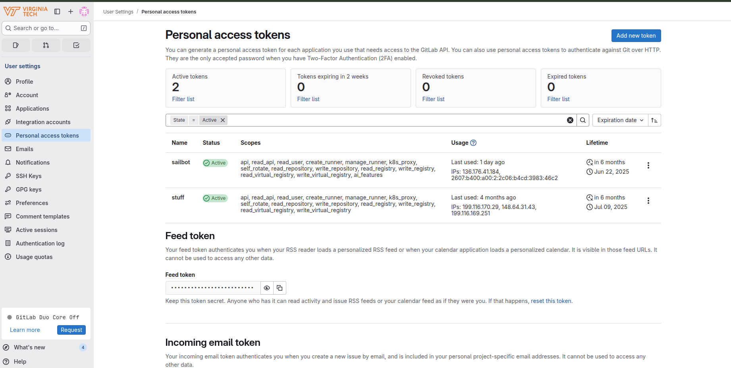Open the user avatar menu
This screenshot has width=731, height=368.
pyautogui.click(x=84, y=11)
